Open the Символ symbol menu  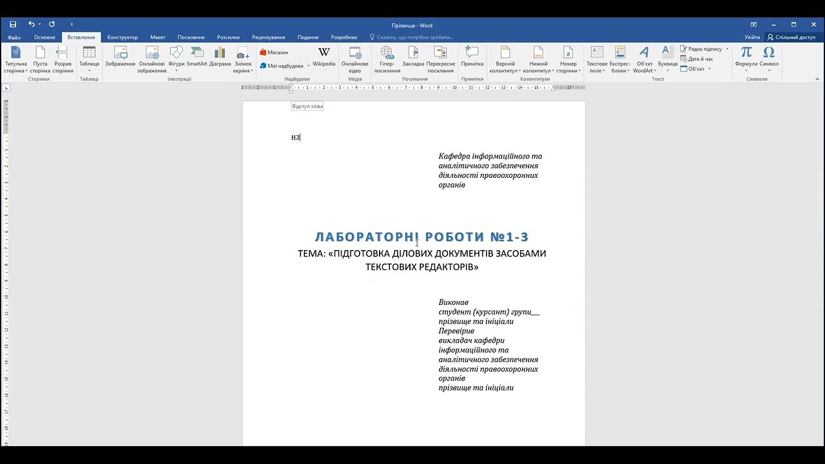pyautogui.click(x=769, y=60)
